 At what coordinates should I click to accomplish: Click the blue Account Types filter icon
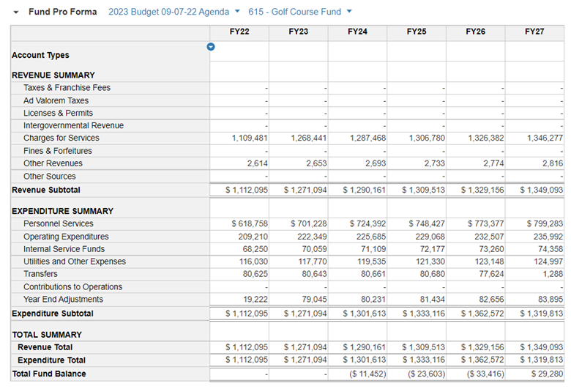[211, 47]
